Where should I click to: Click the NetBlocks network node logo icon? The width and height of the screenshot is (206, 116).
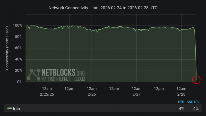tap(34, 74)
